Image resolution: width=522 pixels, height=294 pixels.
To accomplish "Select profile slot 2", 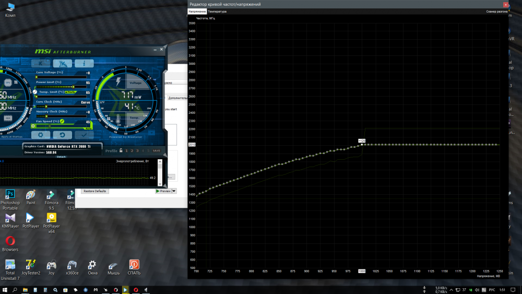I will [132, 151].
